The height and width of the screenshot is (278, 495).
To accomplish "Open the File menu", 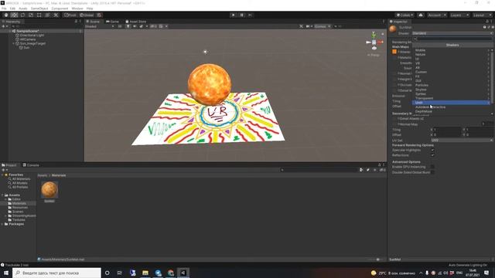I will [x=4, y=8].
